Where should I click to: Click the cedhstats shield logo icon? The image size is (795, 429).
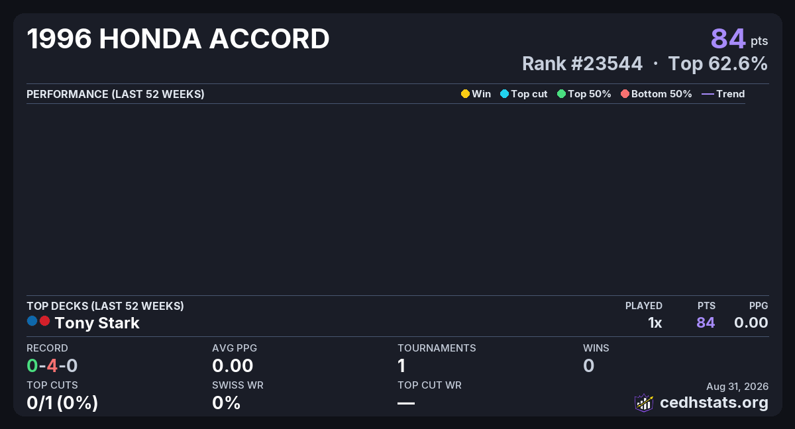[644, 403]
